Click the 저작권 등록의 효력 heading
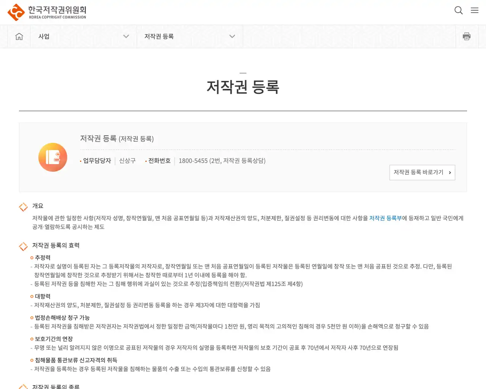Screen dimensions: 486x389 coord(56,245)
